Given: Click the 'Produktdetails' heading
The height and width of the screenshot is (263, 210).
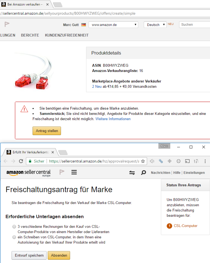Looking at the screenshot, I should [106, 53].
